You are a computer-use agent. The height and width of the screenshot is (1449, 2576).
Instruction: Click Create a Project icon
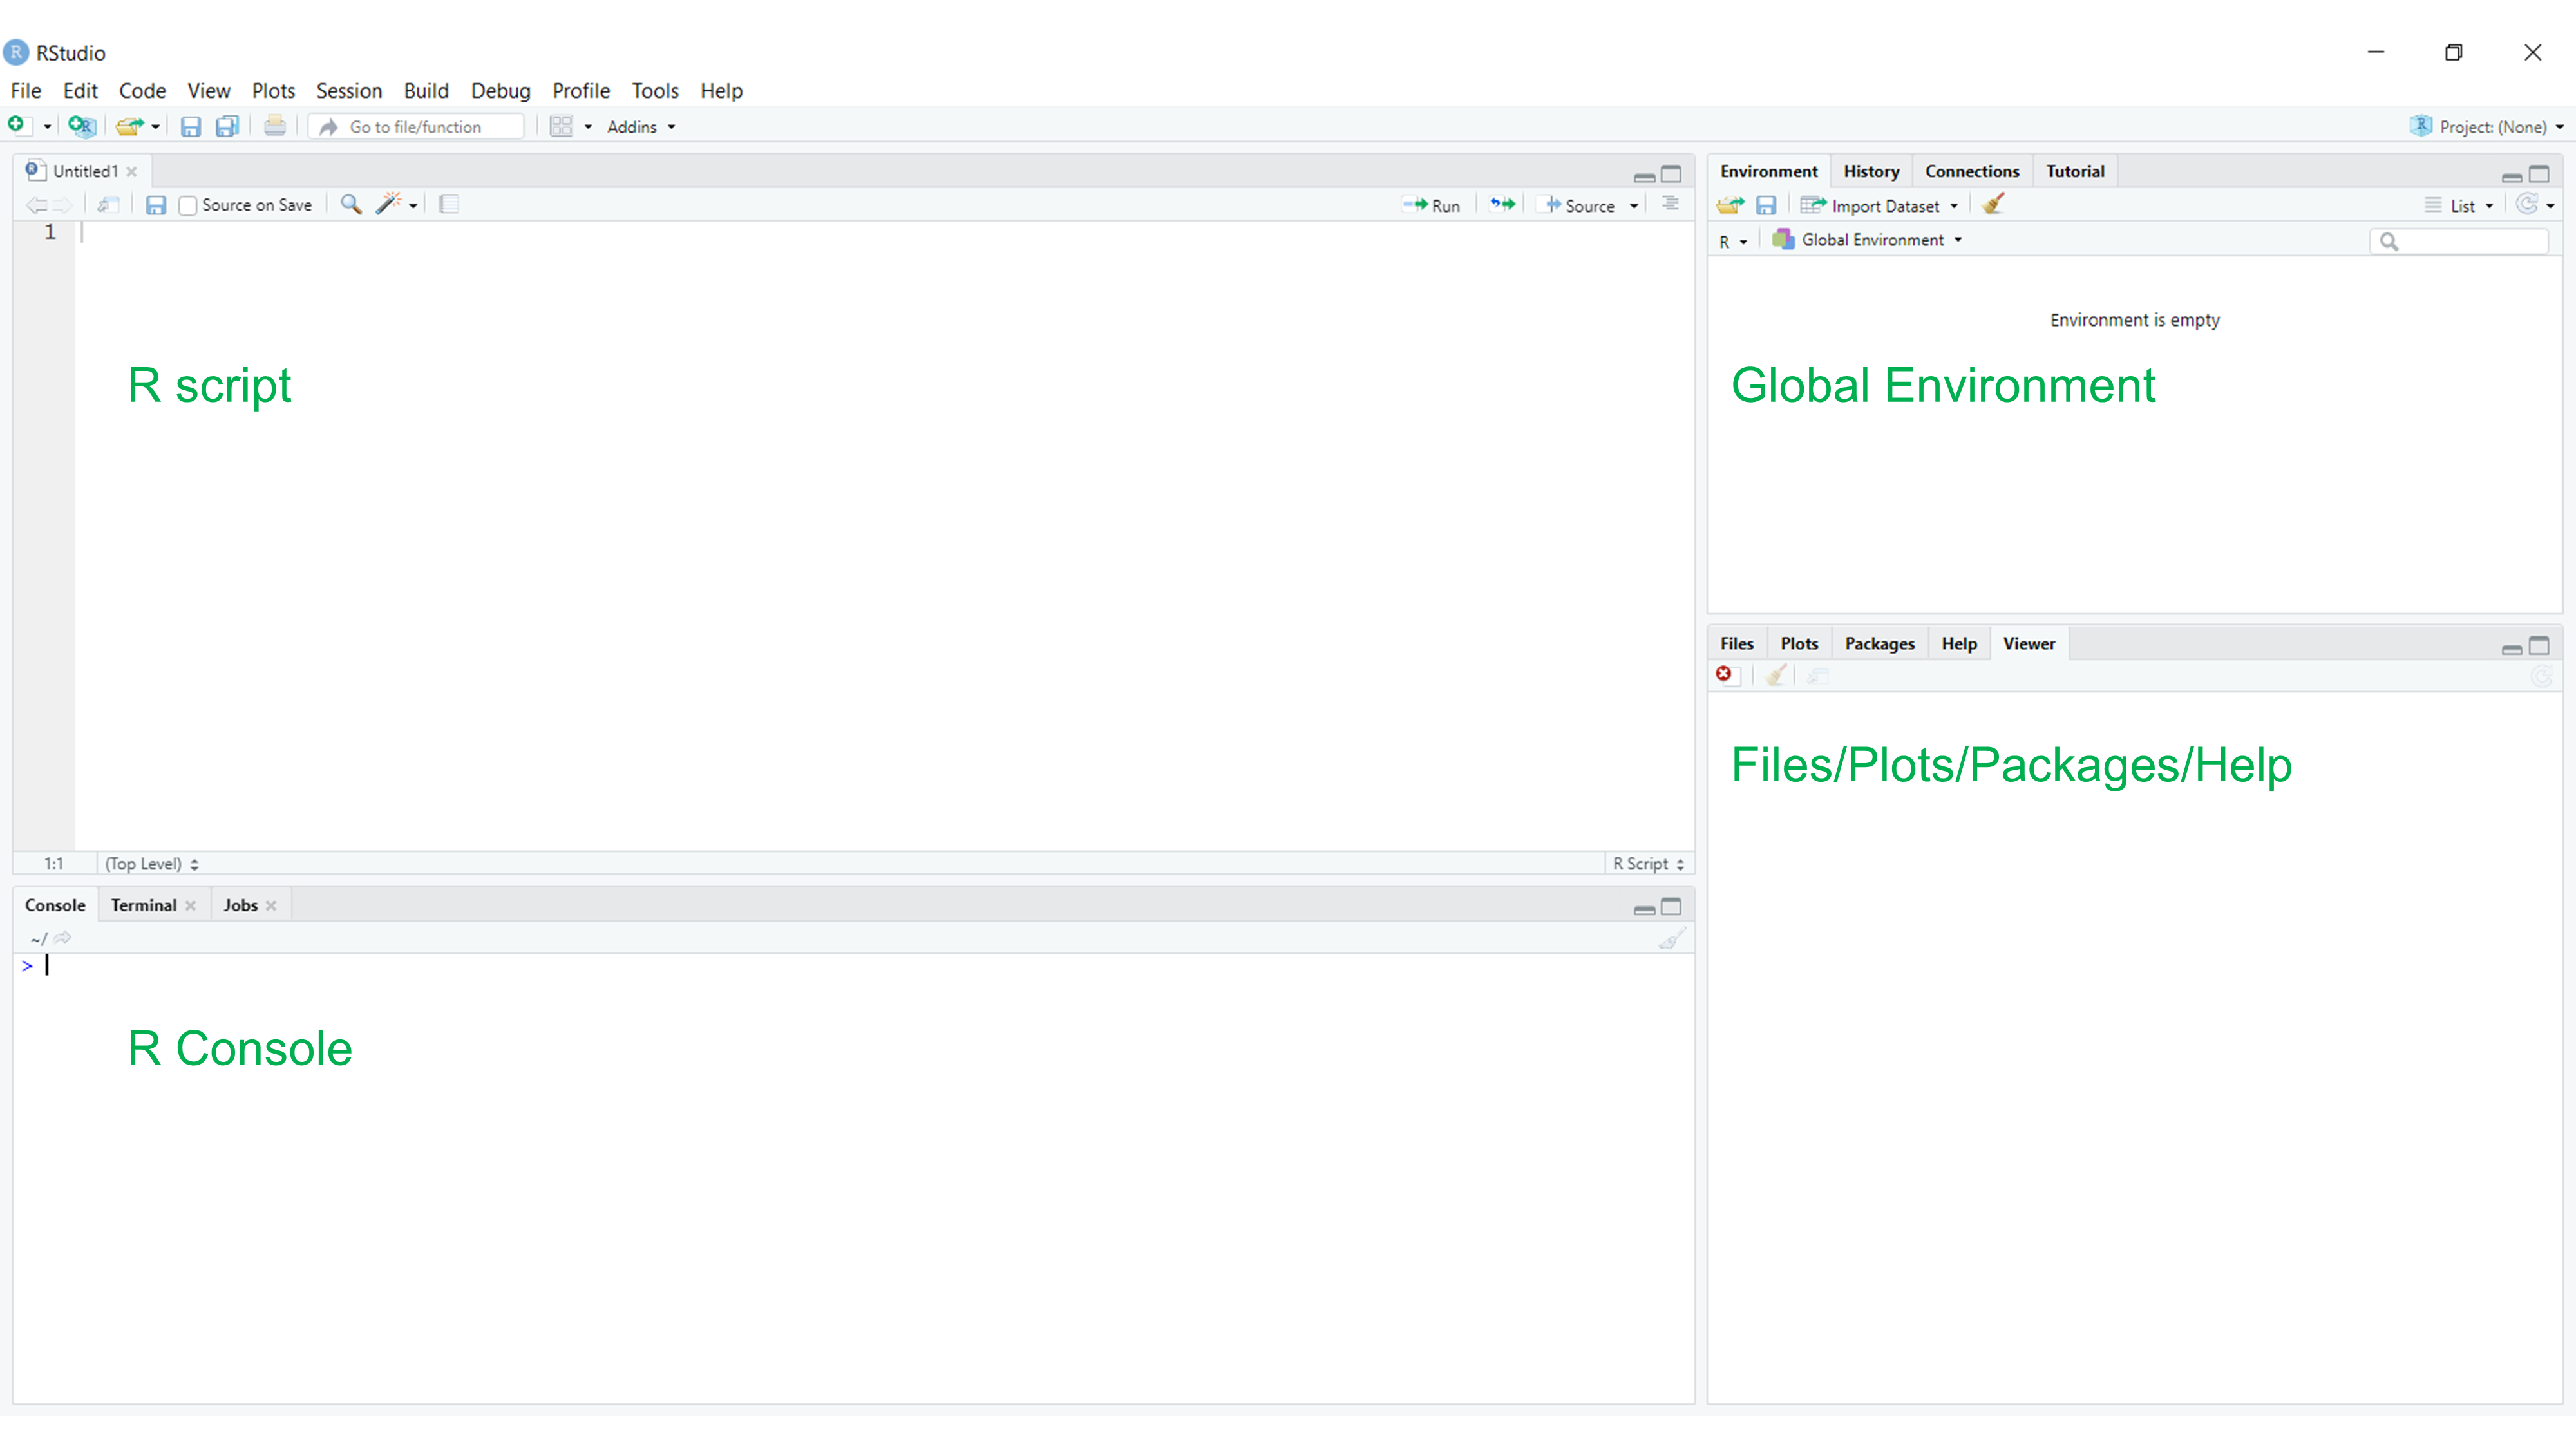[x=81, y=125]
